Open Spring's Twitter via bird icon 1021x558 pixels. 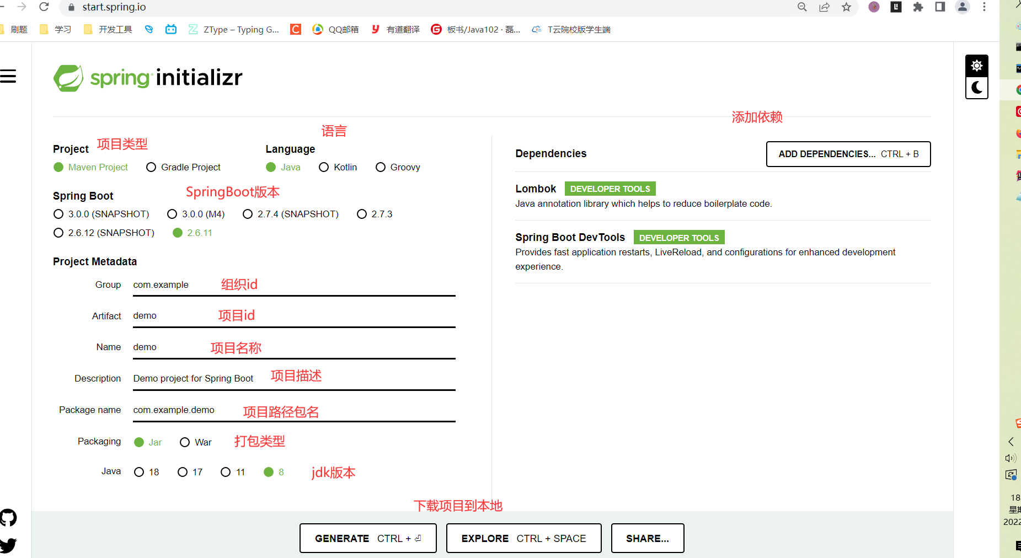pos(8,545)
